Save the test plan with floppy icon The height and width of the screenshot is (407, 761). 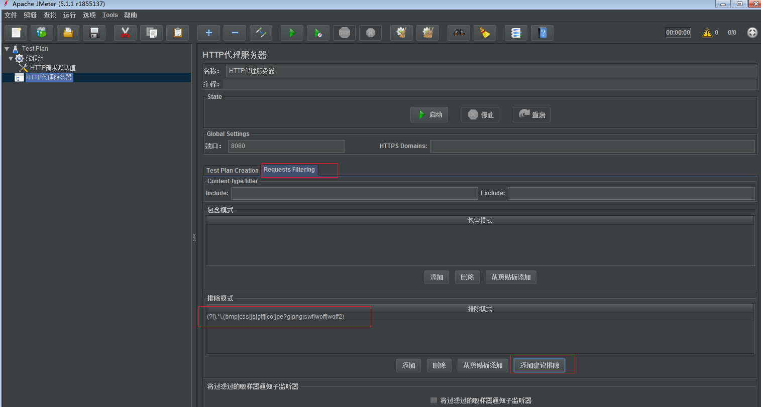(94, 33)
